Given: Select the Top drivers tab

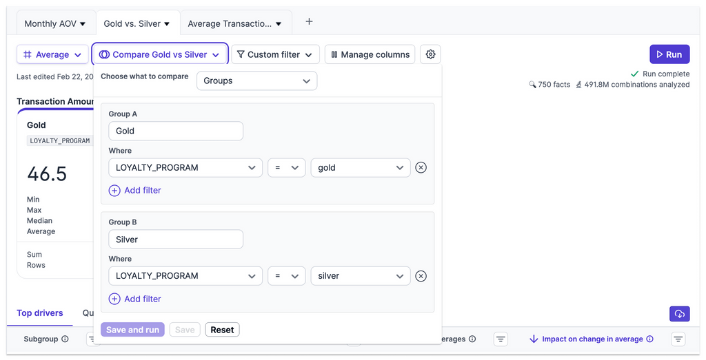Looking at the screenshot, I should [x=40, y=313].
